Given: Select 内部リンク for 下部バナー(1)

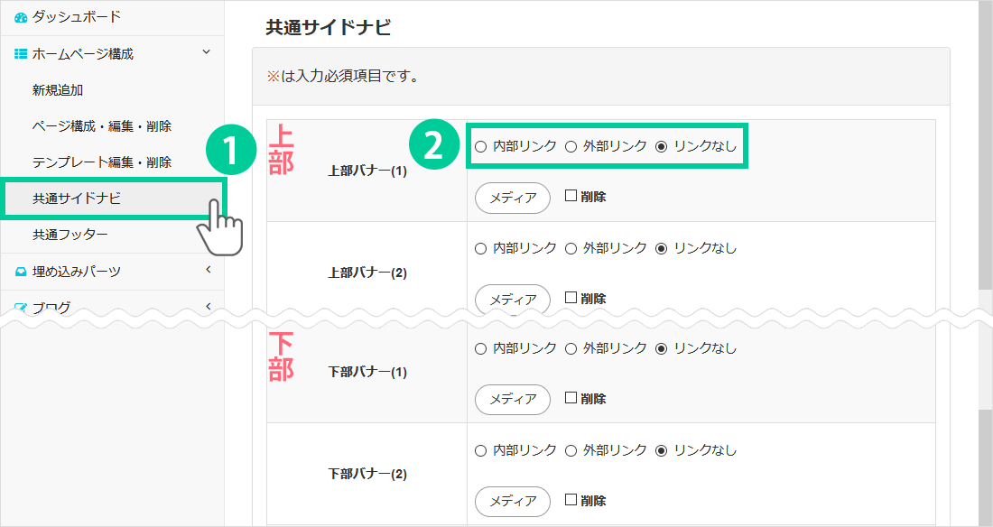Looking at the screenshot, I should tap(480, 348).
